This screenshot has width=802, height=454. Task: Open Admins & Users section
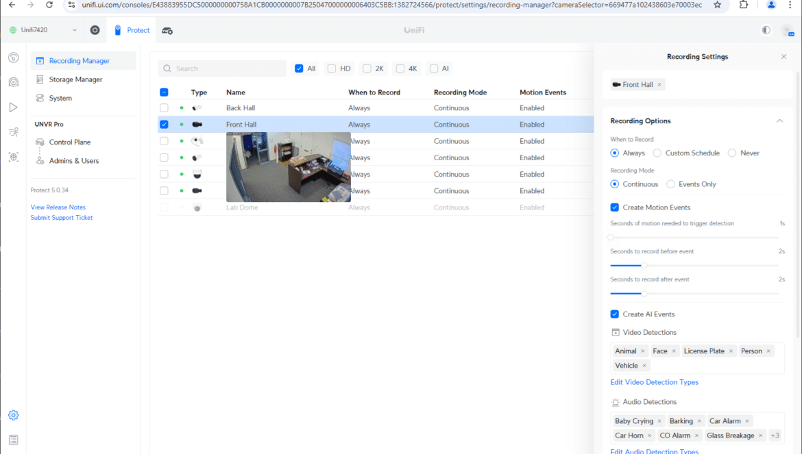[73, 161]
